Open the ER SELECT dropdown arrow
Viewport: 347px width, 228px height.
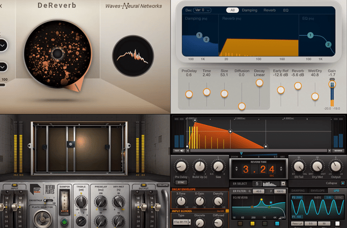point(283,183)
